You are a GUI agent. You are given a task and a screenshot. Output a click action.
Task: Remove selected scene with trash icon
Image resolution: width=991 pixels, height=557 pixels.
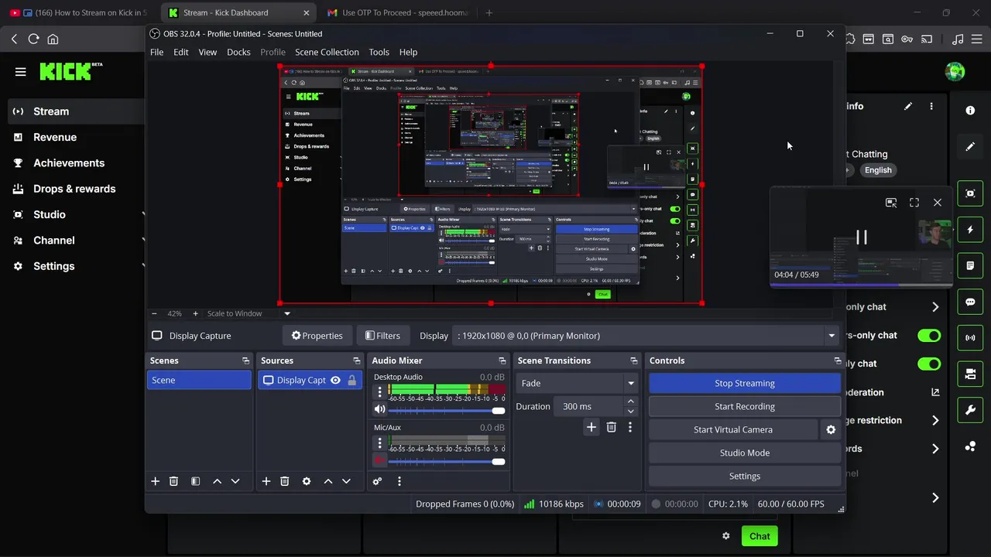click(x=173, y=481)
